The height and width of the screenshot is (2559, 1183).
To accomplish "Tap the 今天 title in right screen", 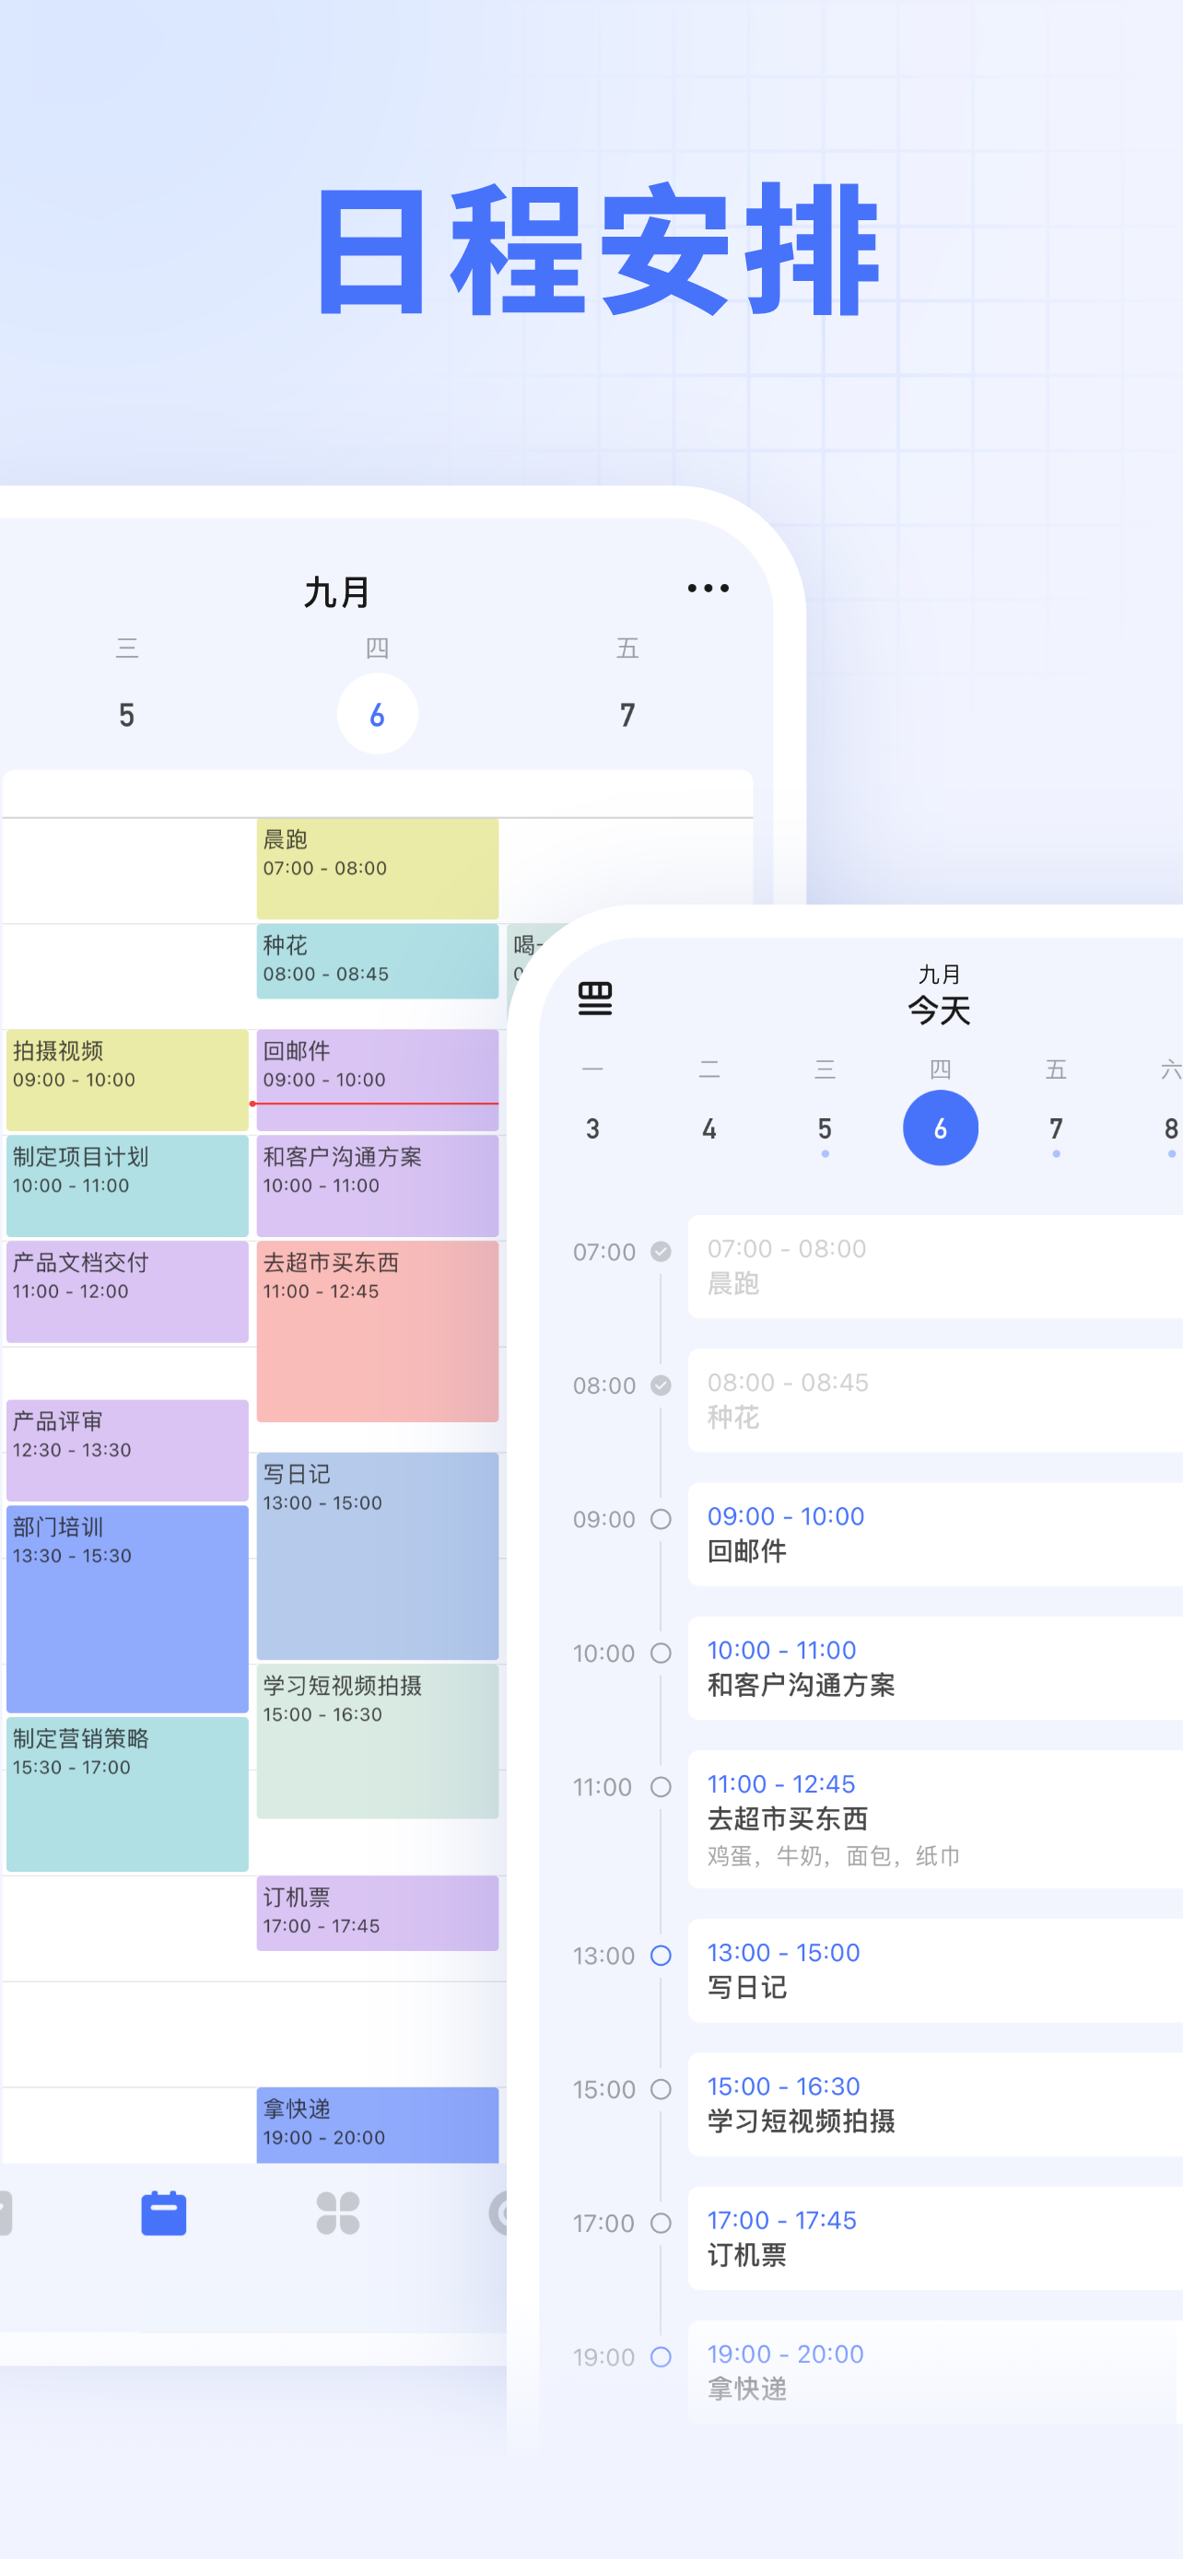I will 939,1011.
